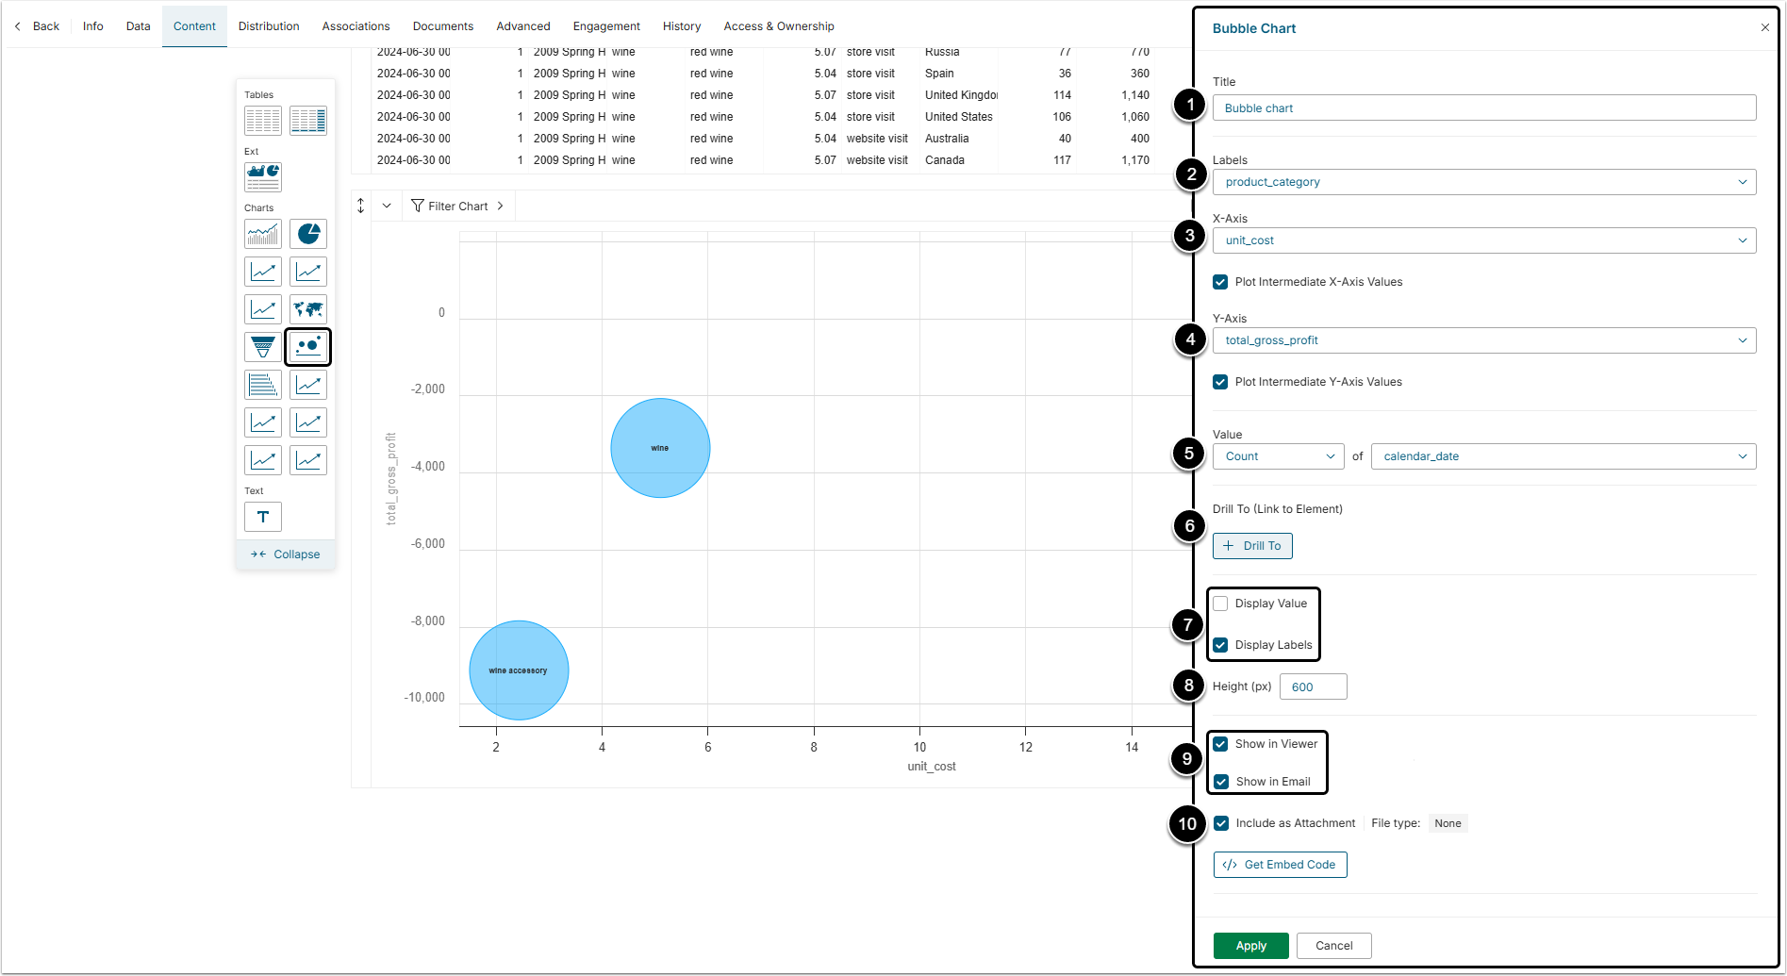This screenshot has width=1787, height=976.
Task: Expand the Filter Chart options
Action: 458,207
